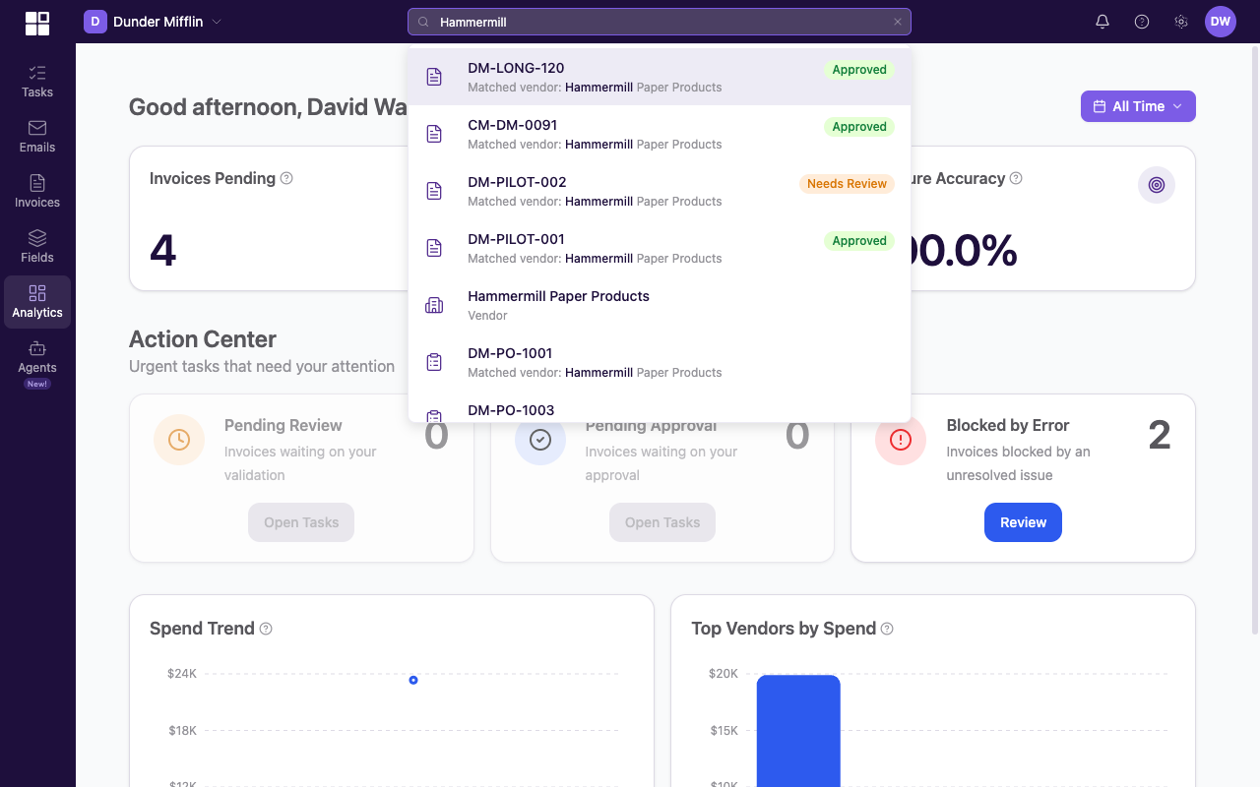
Task: Click the Blocked by Error count 2
Action: (1160, 435)
